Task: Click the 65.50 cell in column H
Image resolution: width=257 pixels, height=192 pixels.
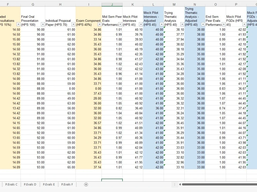Action: tap(60, 93)
